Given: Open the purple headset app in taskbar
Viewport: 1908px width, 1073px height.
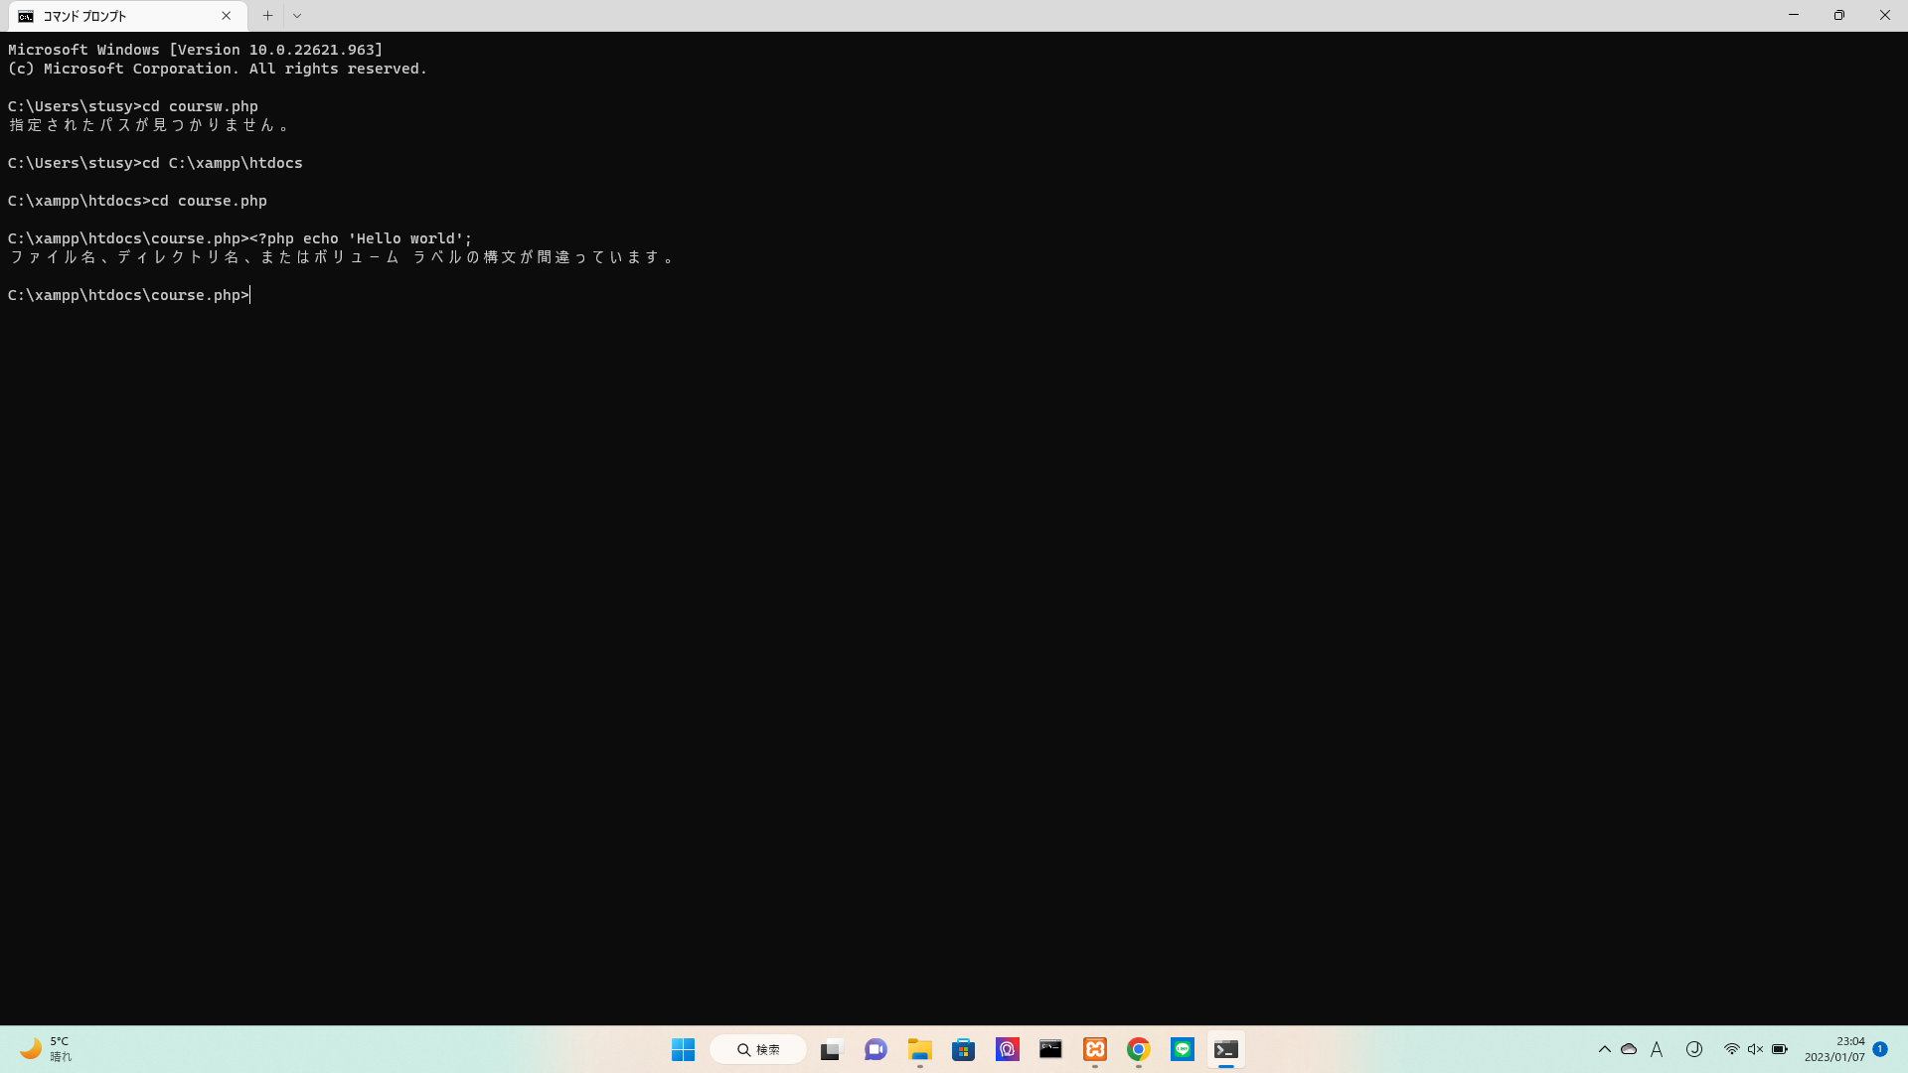Looking at the screenshot, I should click(x=1007, y=1049).
